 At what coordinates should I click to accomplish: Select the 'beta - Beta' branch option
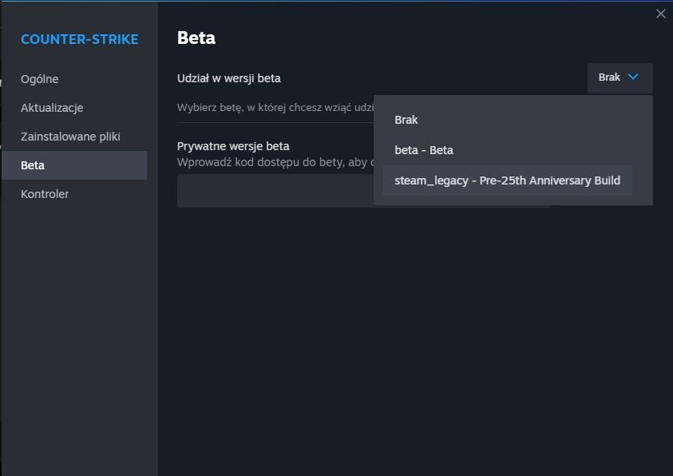pyautogui.click(x=424, y=150)
